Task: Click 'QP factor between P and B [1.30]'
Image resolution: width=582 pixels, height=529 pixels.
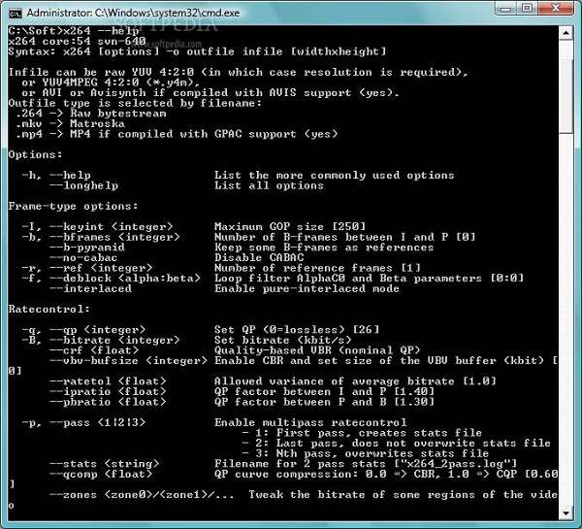Action: (x=324, y=402)
